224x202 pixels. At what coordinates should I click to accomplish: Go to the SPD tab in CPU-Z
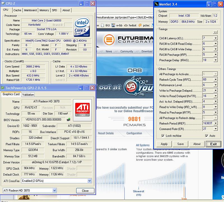click(x=54, y=10)
